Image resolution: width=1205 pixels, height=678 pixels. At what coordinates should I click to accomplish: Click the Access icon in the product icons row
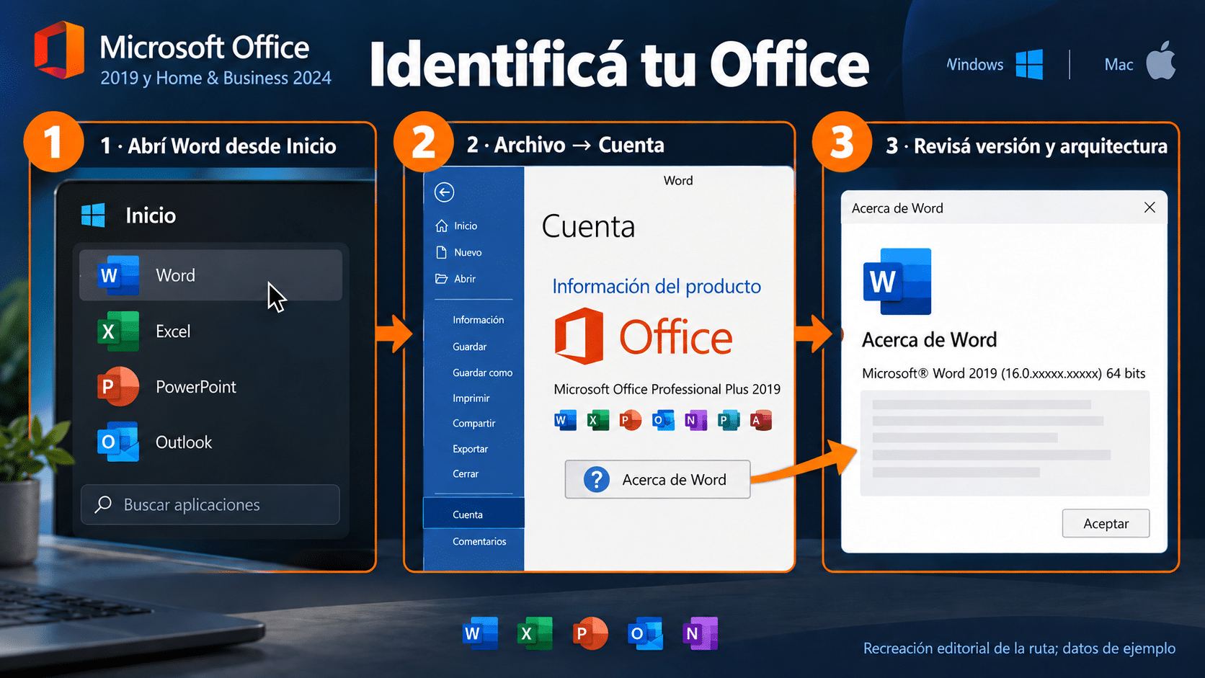[x=761, y=420]
